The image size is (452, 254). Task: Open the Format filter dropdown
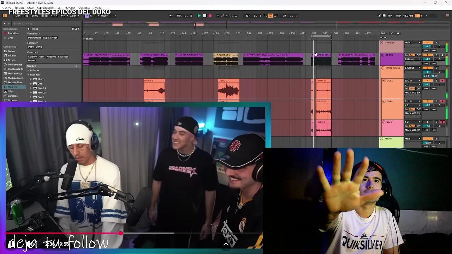[x=32, y=43]
